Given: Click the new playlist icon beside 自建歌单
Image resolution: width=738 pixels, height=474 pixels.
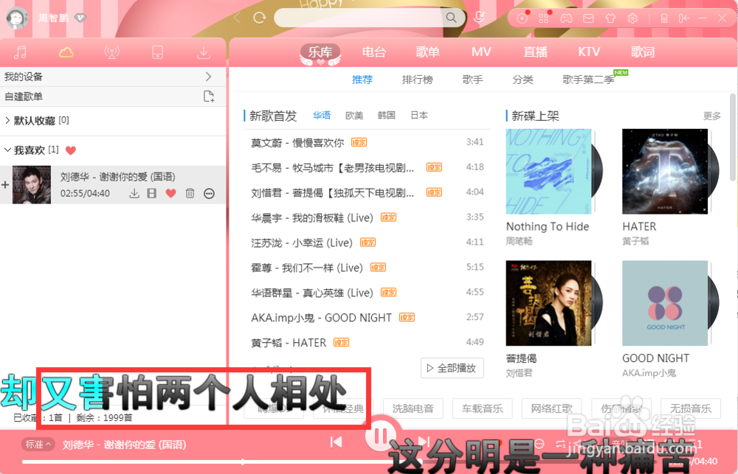Looking at the screenshot, I should [209, 97].
